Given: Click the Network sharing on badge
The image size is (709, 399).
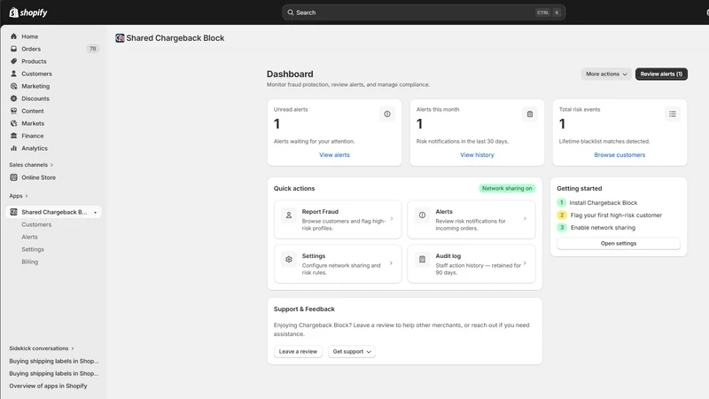Looking at the screenshot, I should click(x=507, y=188).
